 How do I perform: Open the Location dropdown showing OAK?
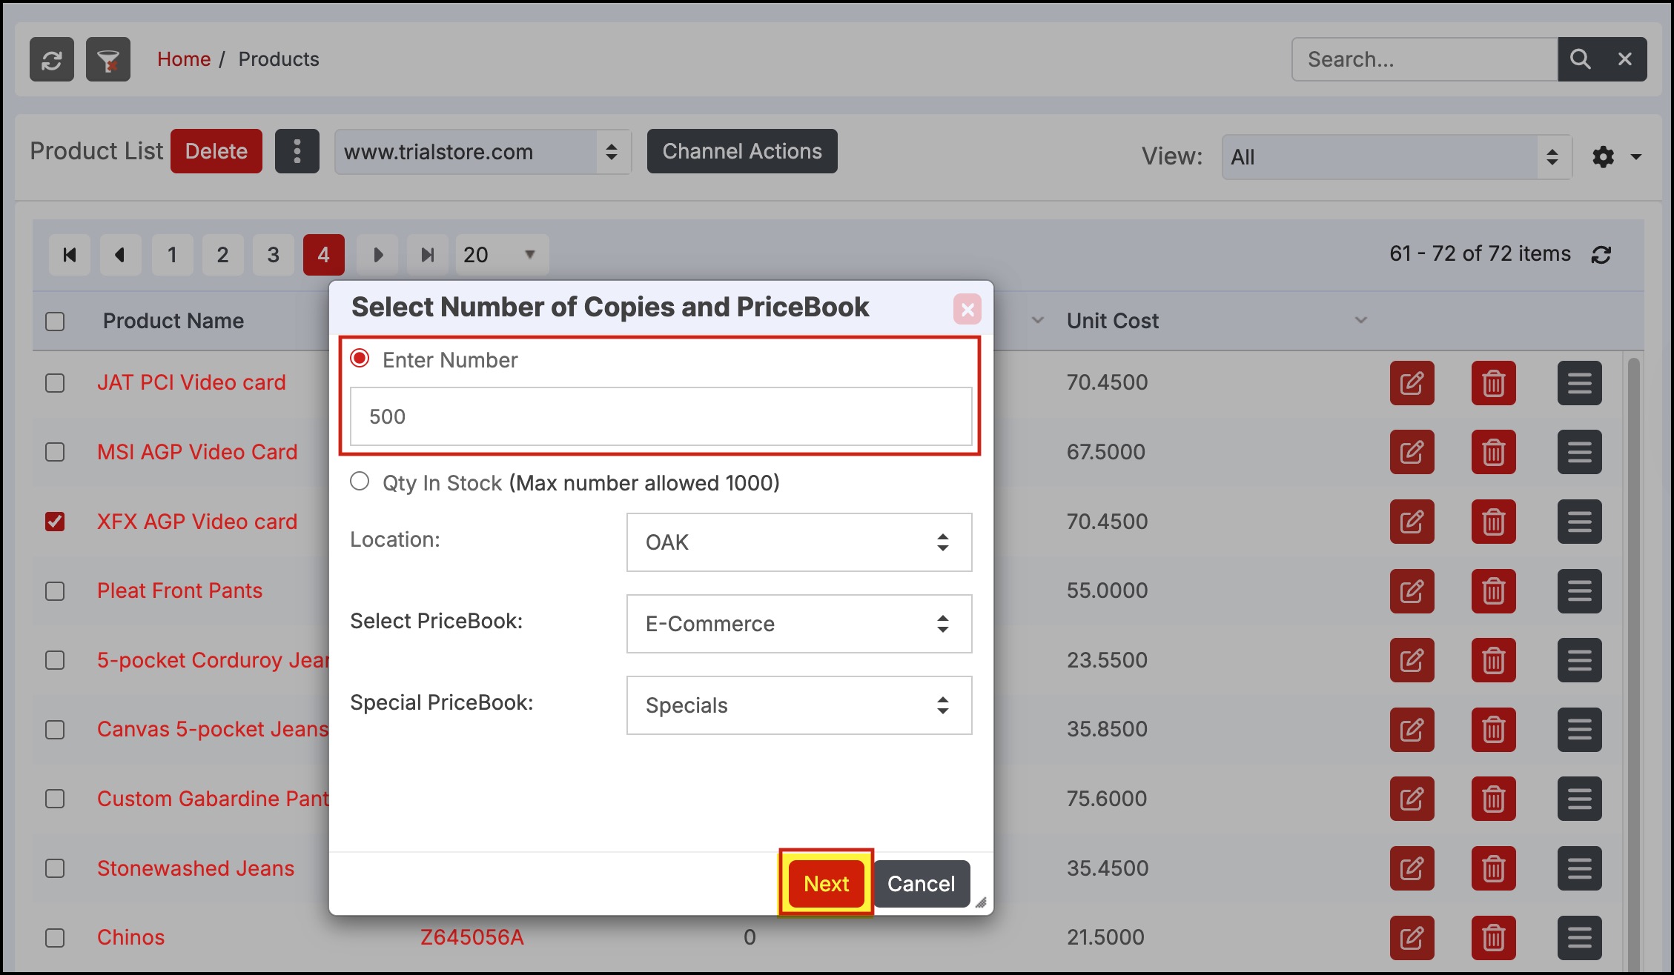point(798,542)
